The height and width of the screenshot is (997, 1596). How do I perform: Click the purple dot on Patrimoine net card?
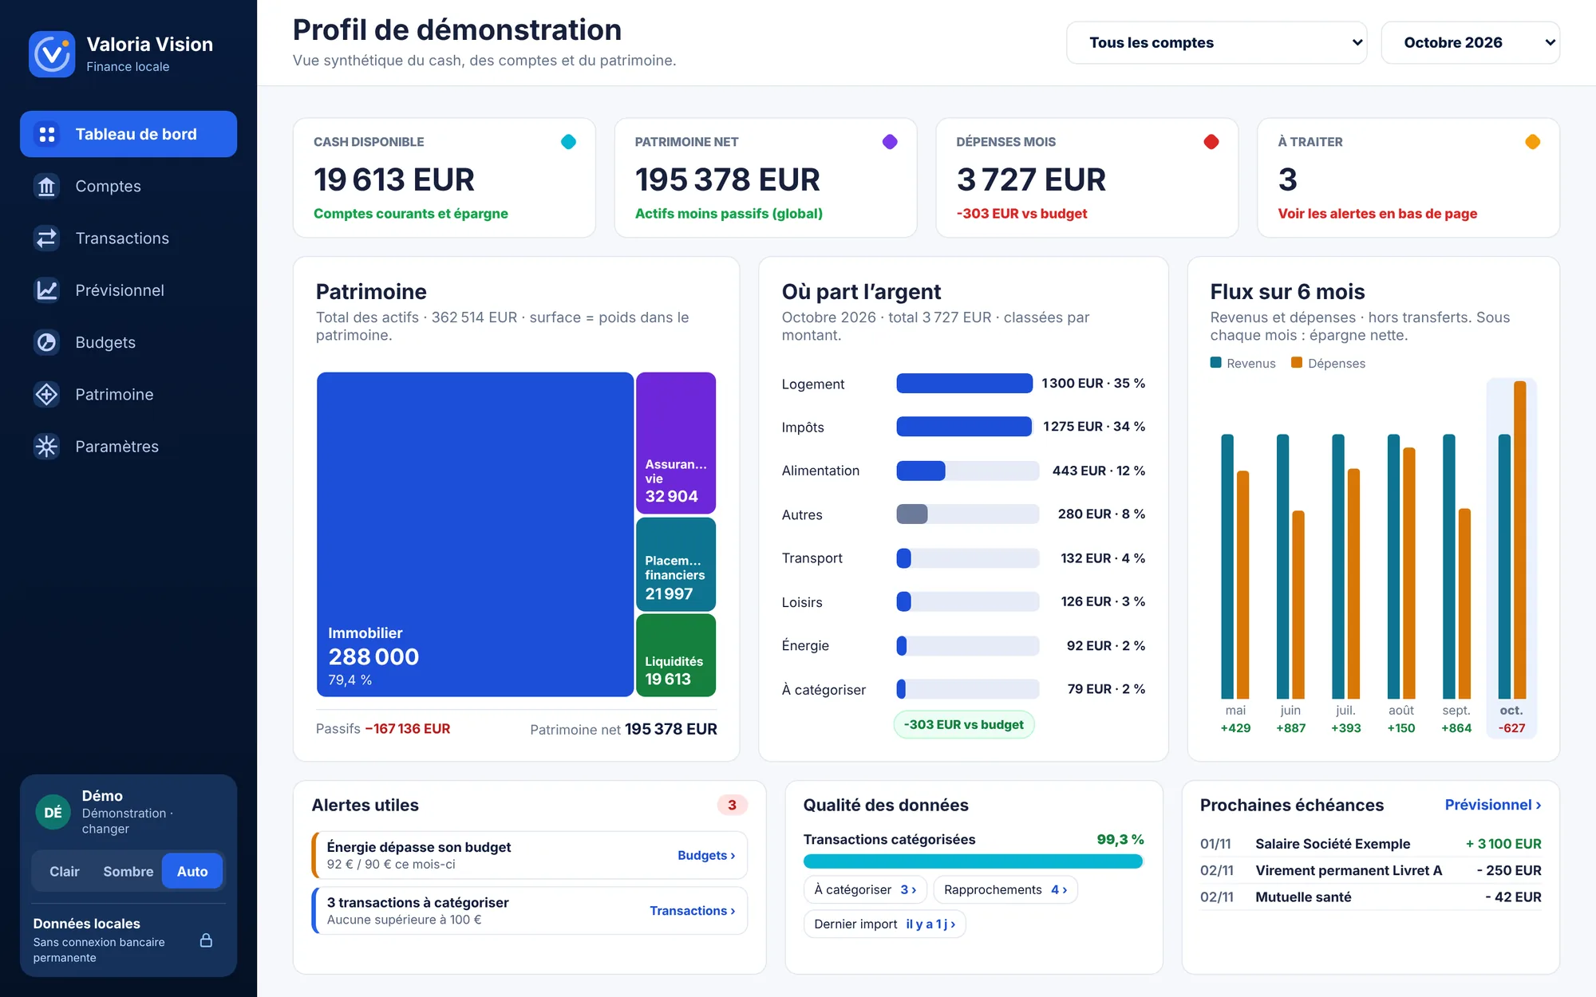pos(890,142)
